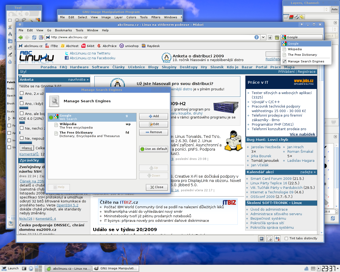Toggle the 'Ap' checkbox in GIMP tool options

[x=9, y=133]
